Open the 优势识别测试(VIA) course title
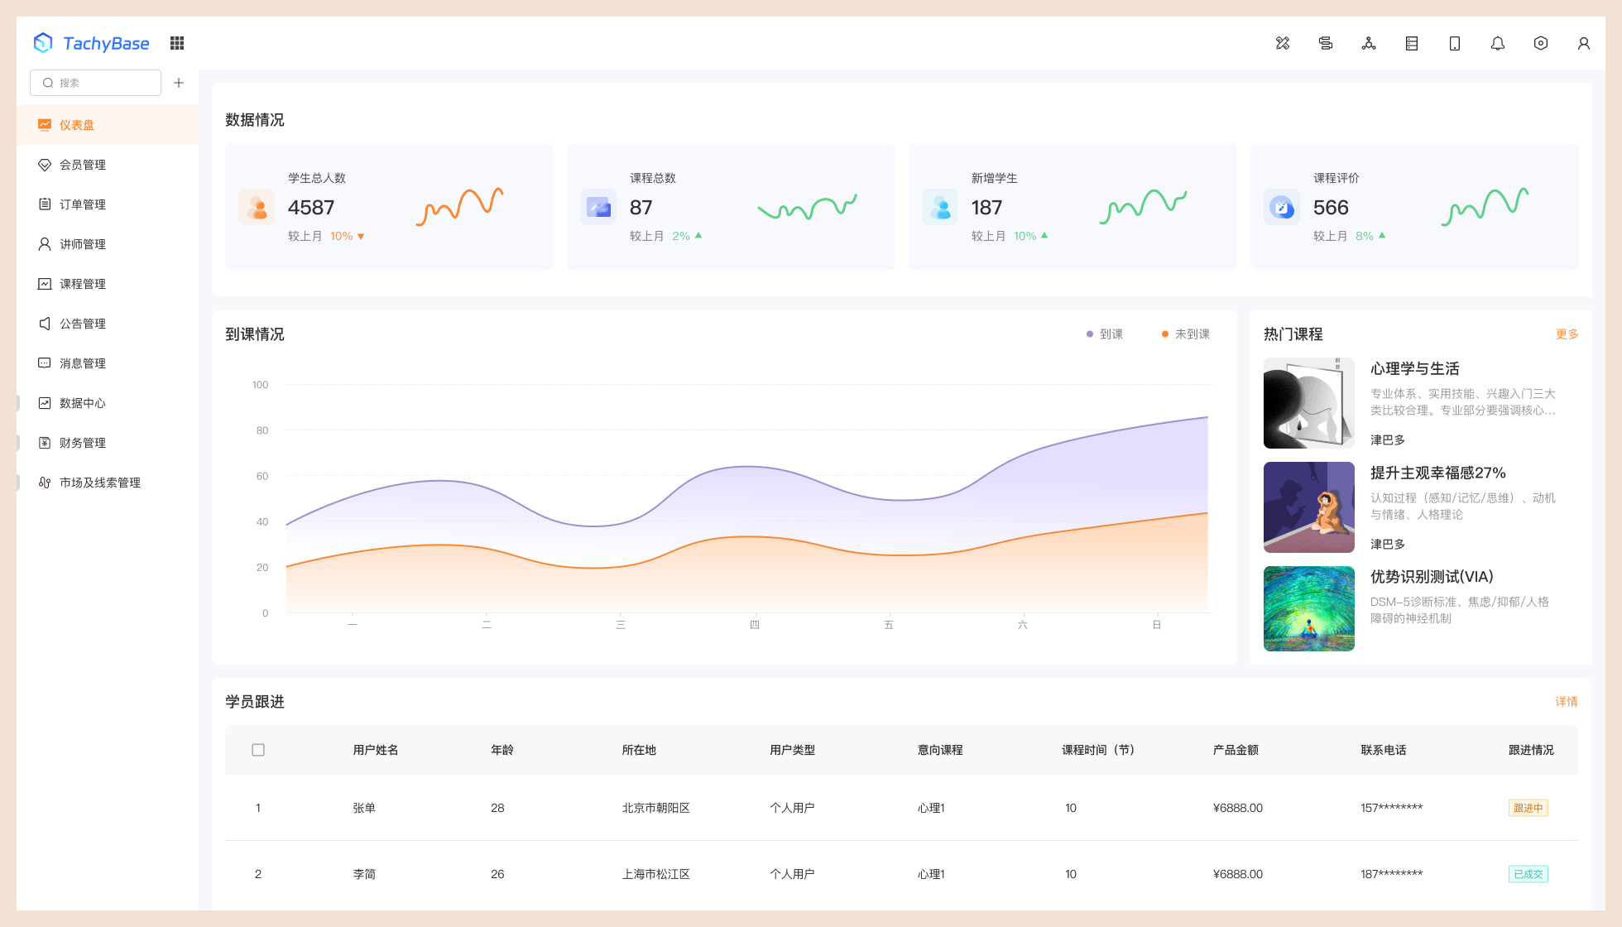The width and height of the screenshot is (1622, 927). click(1432, 577)
